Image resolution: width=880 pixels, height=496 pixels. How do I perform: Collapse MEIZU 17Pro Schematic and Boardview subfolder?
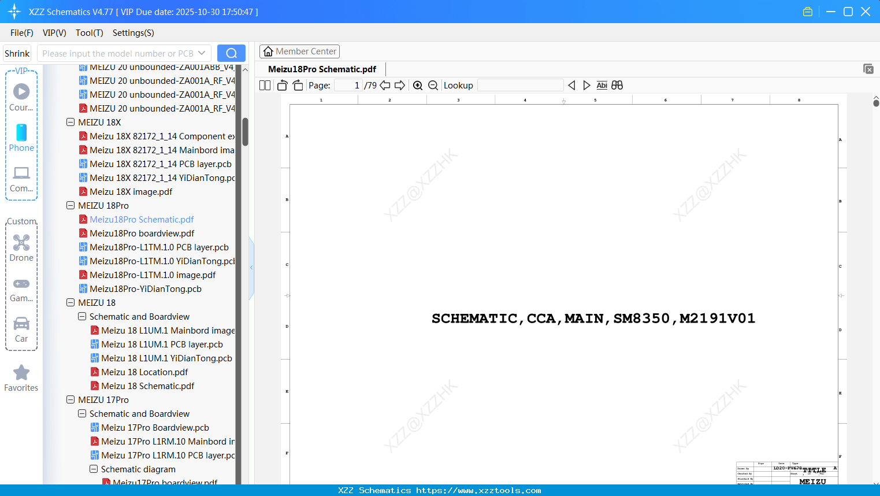[x=82, y=414]
